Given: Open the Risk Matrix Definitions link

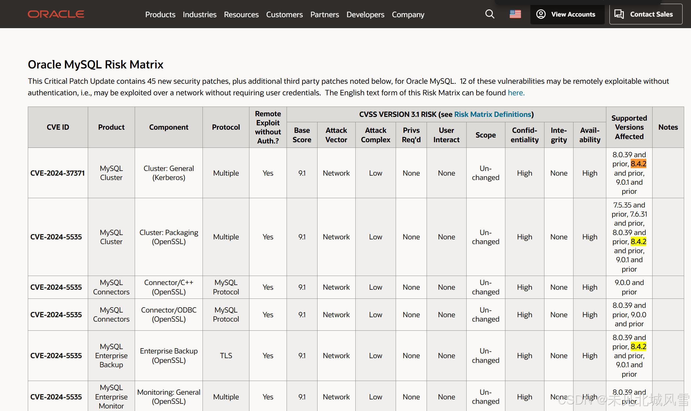Looking at the screenshot, I should pyautogui.click(x=493, y=114).
